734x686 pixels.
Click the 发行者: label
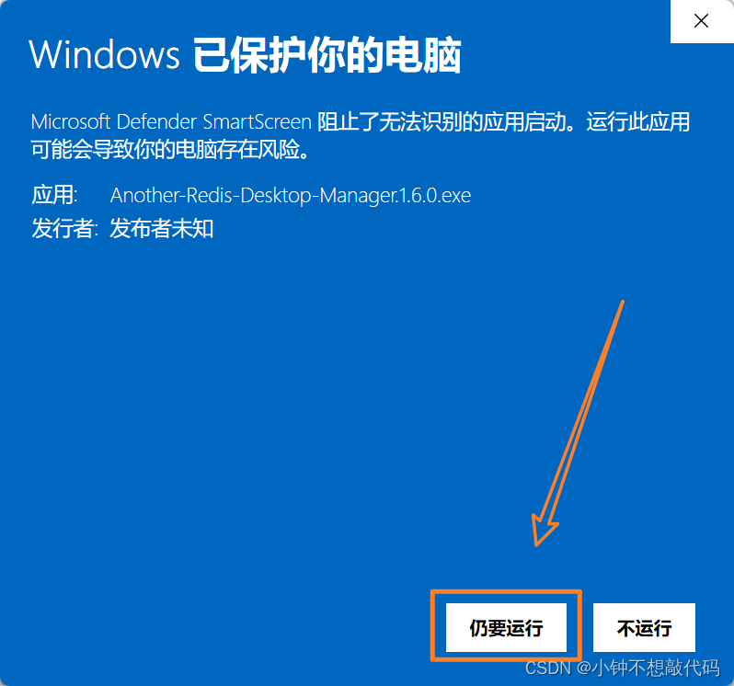point(64,228)
